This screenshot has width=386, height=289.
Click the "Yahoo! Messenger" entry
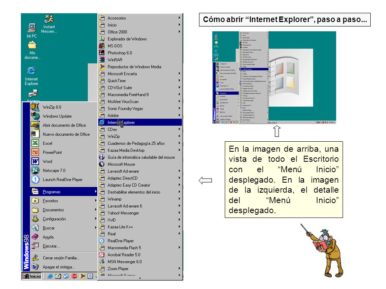(x=140, y=213)
